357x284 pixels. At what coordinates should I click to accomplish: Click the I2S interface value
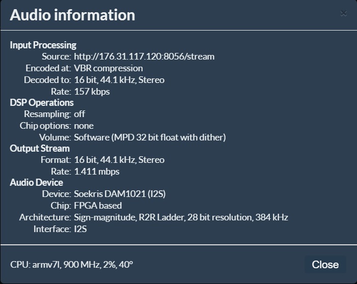[x=80, y=229]
